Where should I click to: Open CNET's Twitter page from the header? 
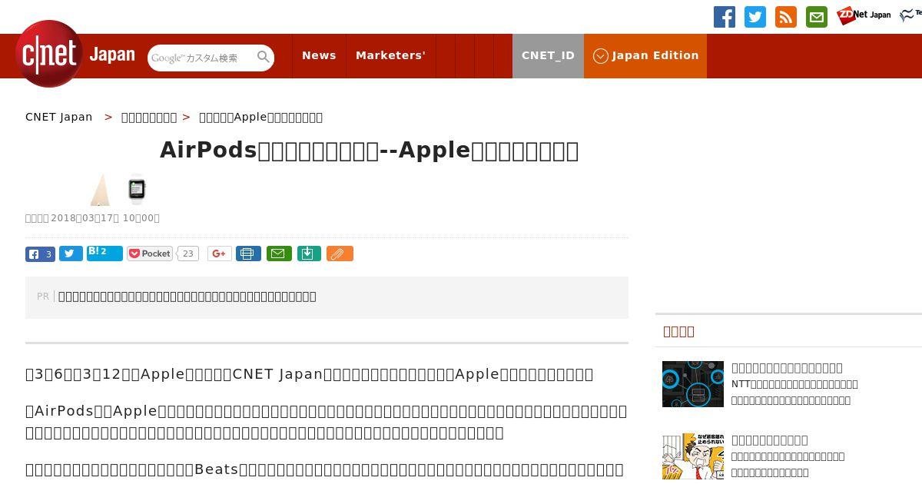pos(755,17)
